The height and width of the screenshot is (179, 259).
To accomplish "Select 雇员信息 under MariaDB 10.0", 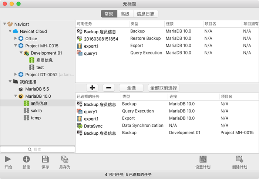I will (x=37, y=104).
